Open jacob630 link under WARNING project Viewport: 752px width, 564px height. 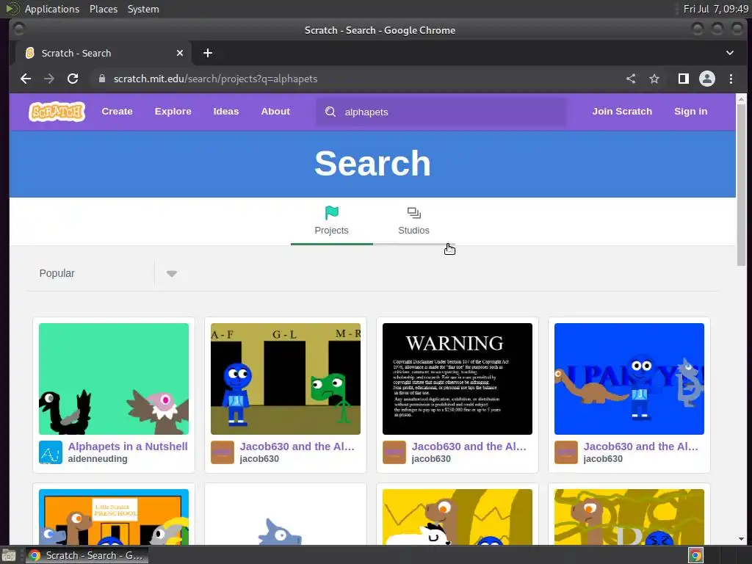431,459
